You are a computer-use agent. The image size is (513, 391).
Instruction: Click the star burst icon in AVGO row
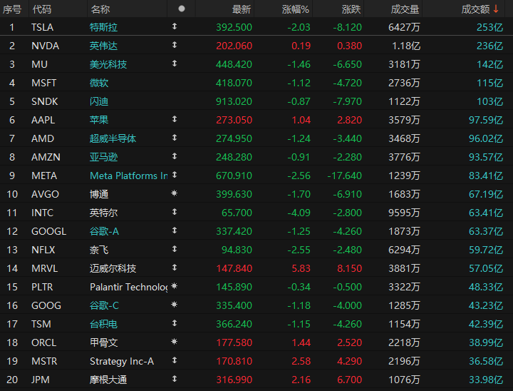click(175, 193)
